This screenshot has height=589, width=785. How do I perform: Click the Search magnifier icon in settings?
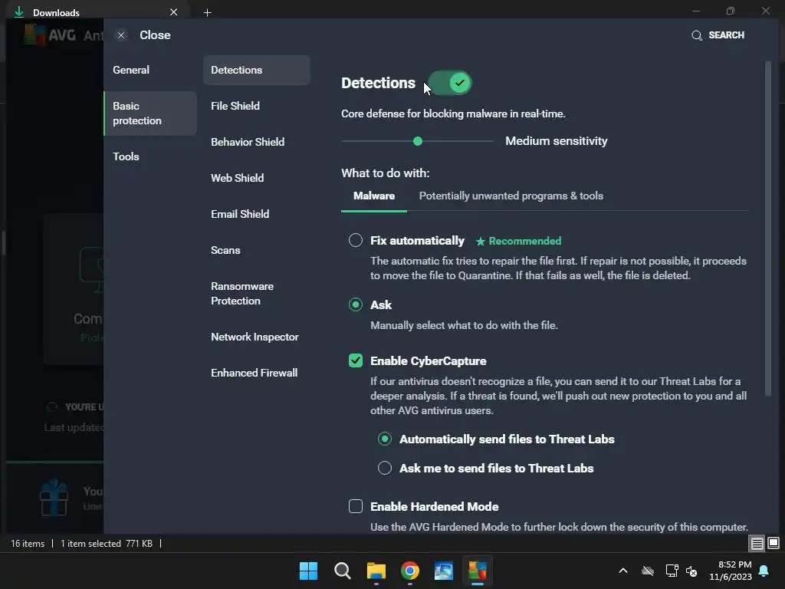[x=697, y=35]
